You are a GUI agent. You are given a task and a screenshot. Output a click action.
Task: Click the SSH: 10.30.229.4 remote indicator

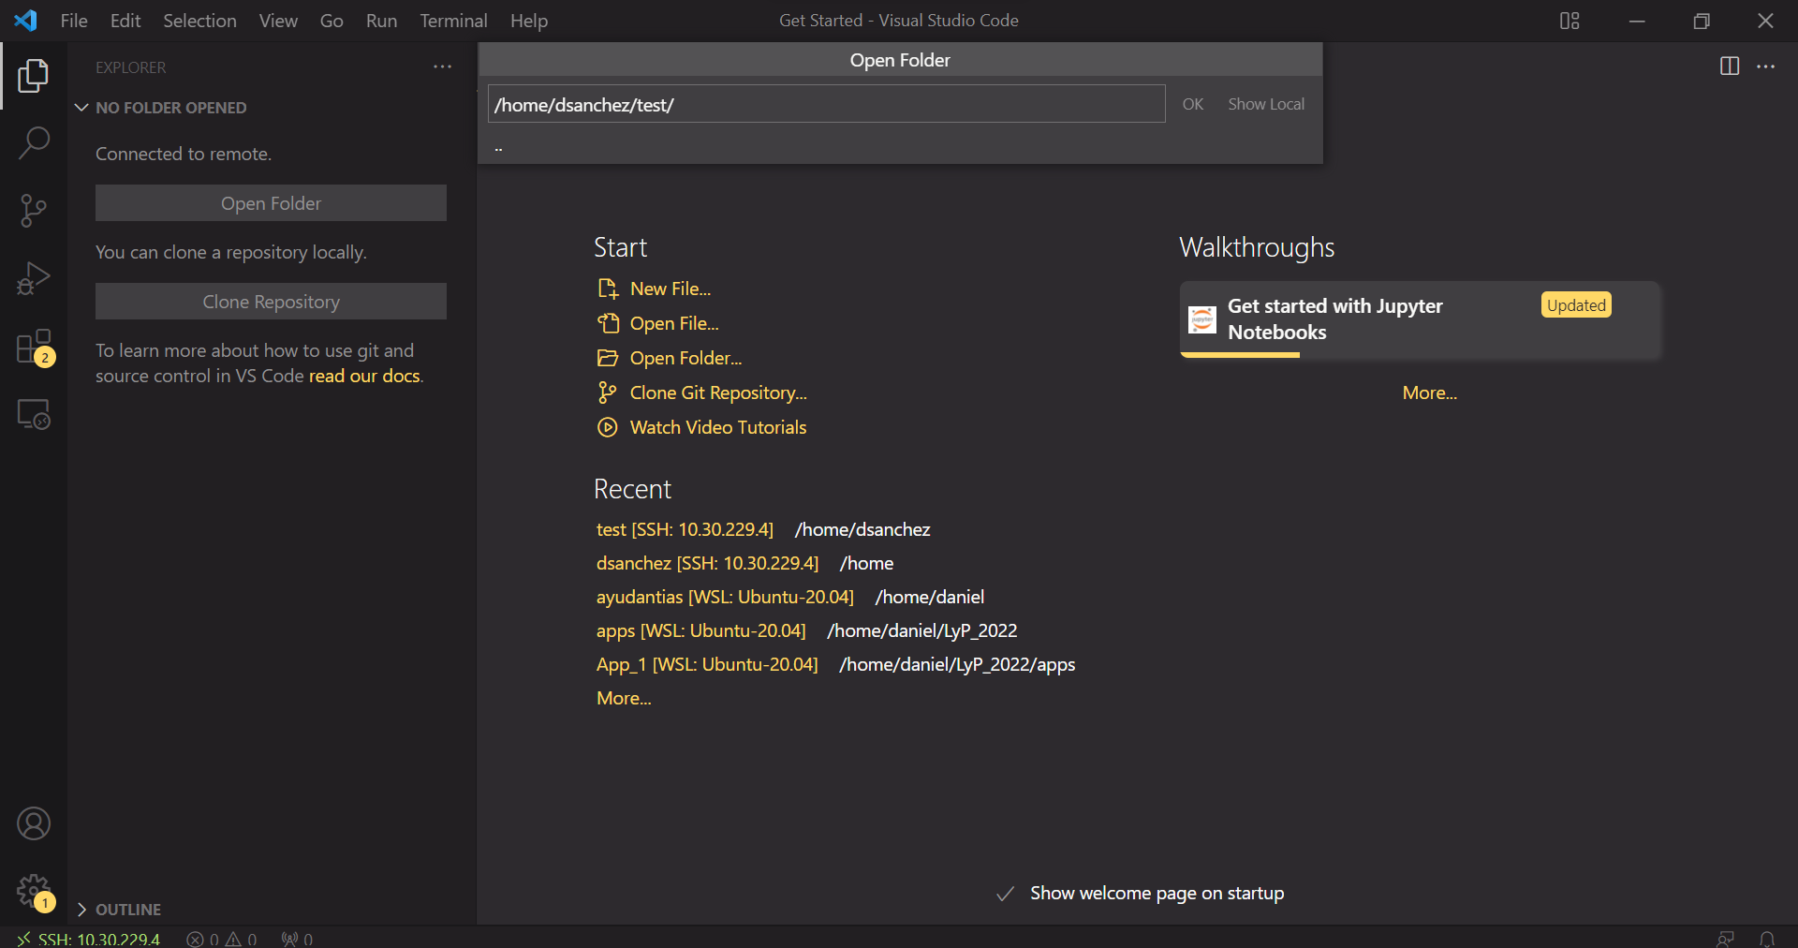point(89,939)
